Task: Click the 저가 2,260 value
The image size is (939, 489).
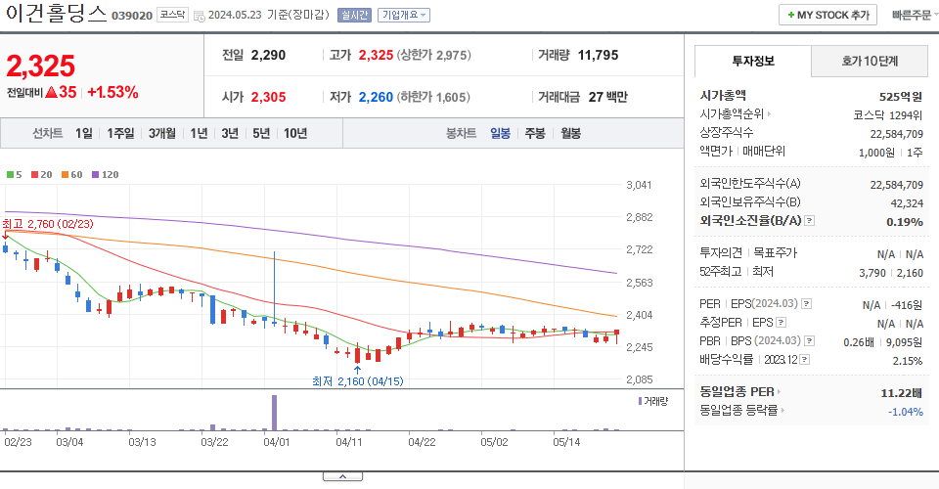Action: 376,97
